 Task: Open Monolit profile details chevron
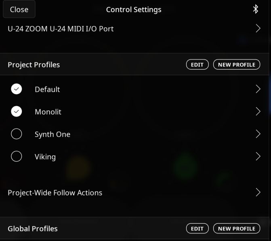click(x=258, y=111)
